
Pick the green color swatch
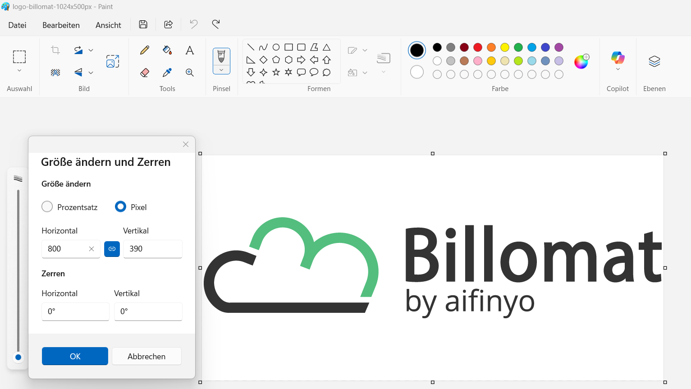[518, 47]
